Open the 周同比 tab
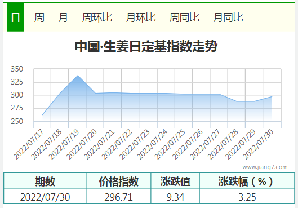 184,17
